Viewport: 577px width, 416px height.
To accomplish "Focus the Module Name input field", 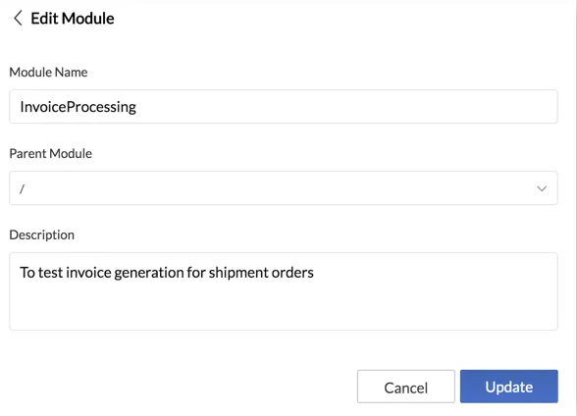I will click(x=284, y=107).
